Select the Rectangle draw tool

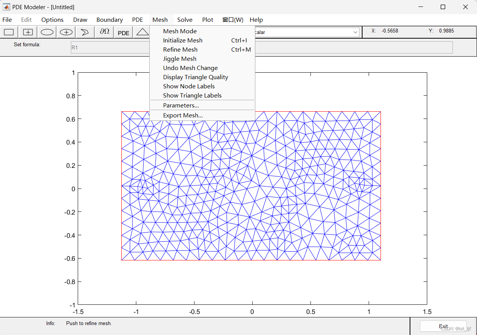(x=8, y=32)
